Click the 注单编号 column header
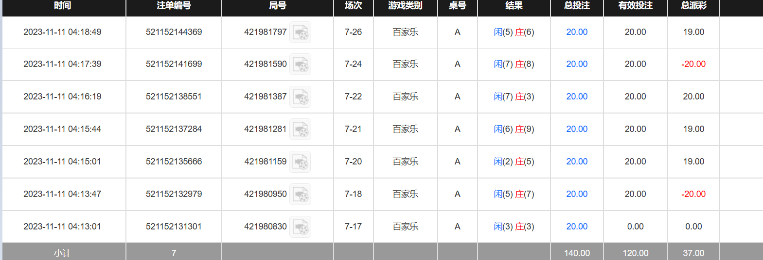This screenshot has height=260, width=763. click(x=174, y=6)
